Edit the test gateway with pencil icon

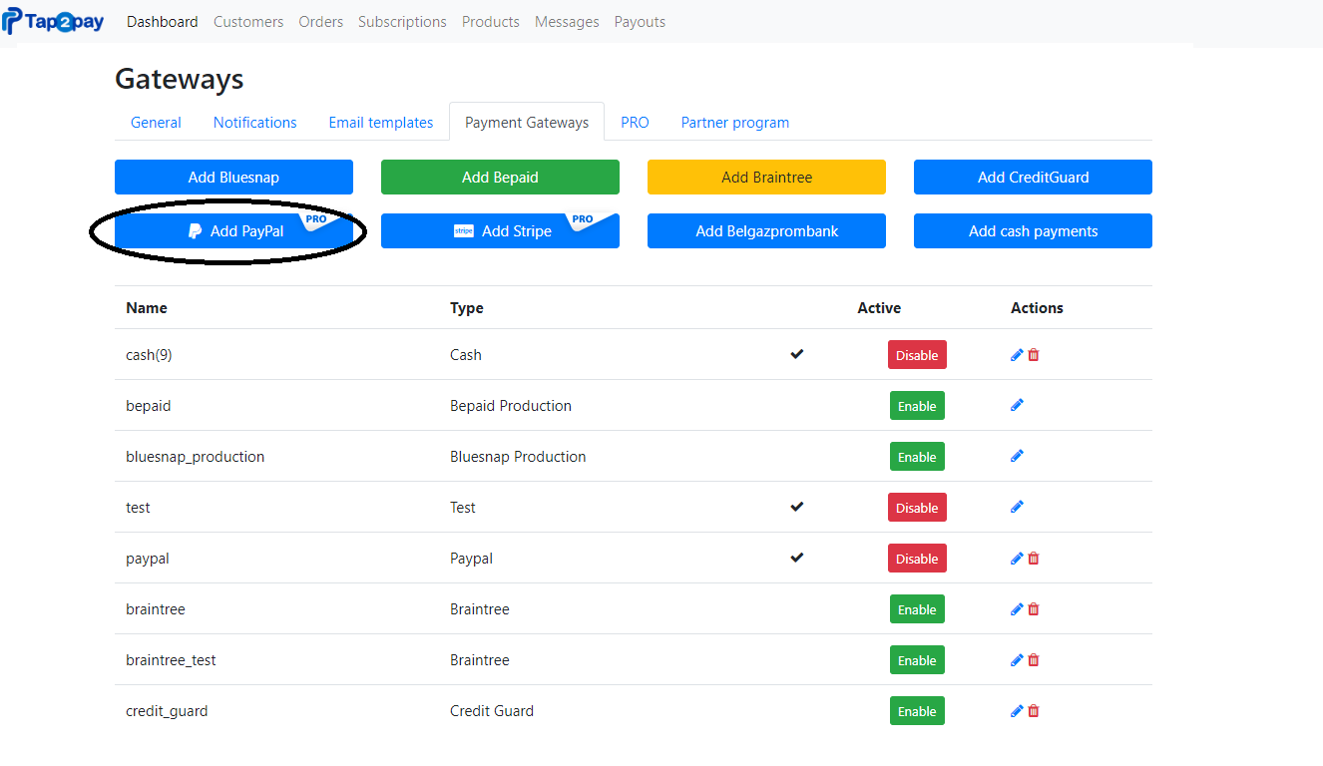1017,507
